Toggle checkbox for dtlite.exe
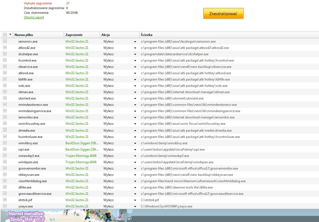The height and width of the screenshot is (222, 319). click(x=5, y=187)
